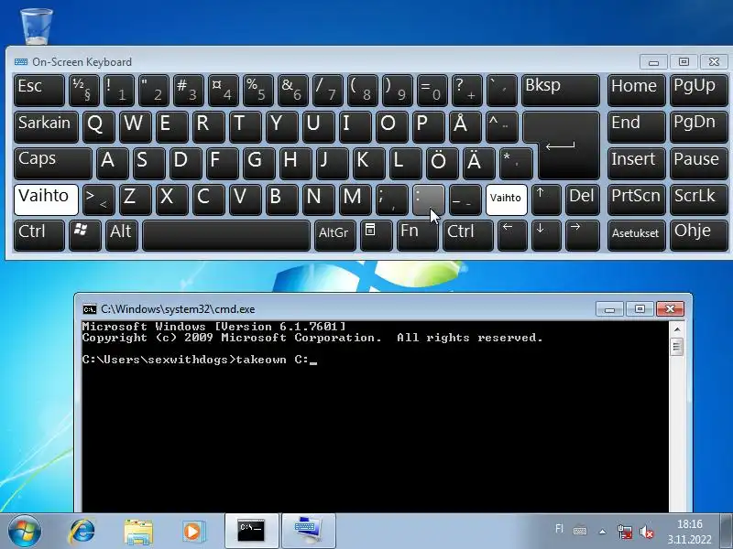Launch Internet Explorer from taskbar
The width and height of the screenshot is (733, 549).
coord(82,532)
